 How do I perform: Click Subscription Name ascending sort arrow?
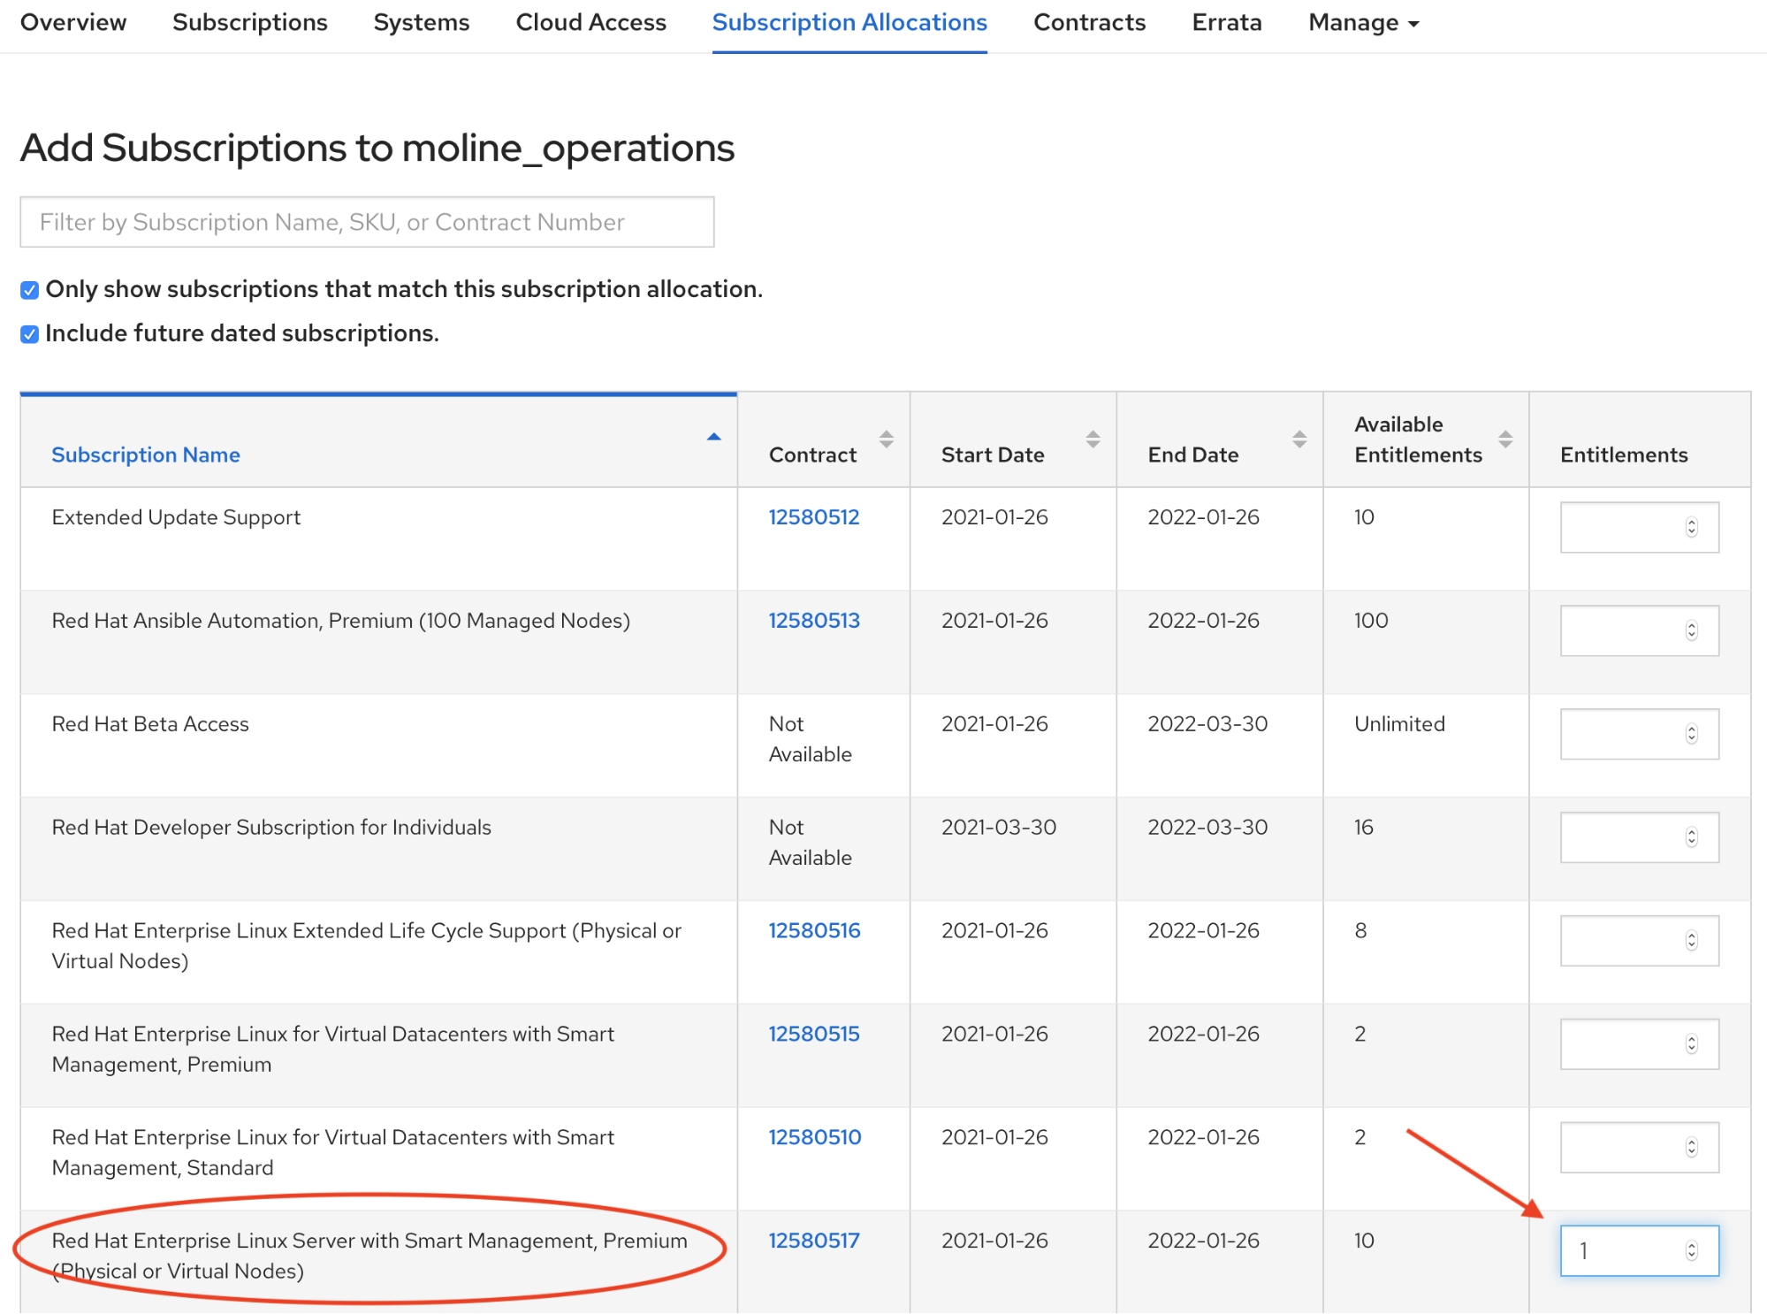[713, 437]
